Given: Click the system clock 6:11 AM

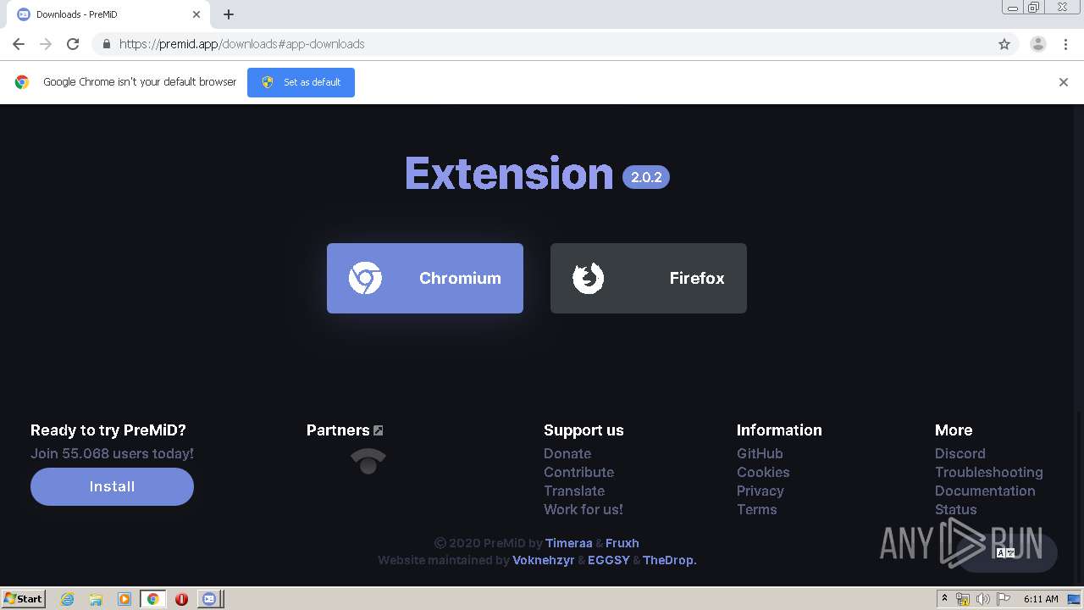Looking at the screenshot, I should pyautogui.click(x=1041, y=599).
